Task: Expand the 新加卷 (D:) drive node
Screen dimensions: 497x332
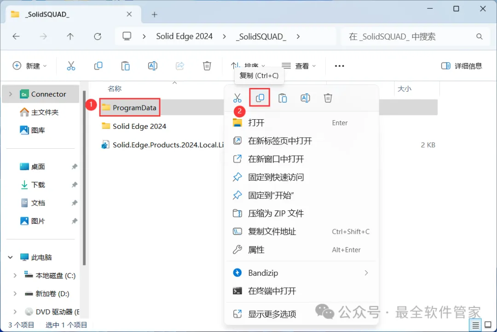Action: tap(15, 294)
